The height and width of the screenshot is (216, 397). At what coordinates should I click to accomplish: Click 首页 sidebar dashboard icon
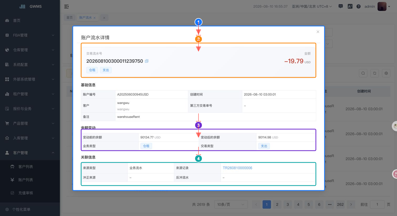click(7, 20)
